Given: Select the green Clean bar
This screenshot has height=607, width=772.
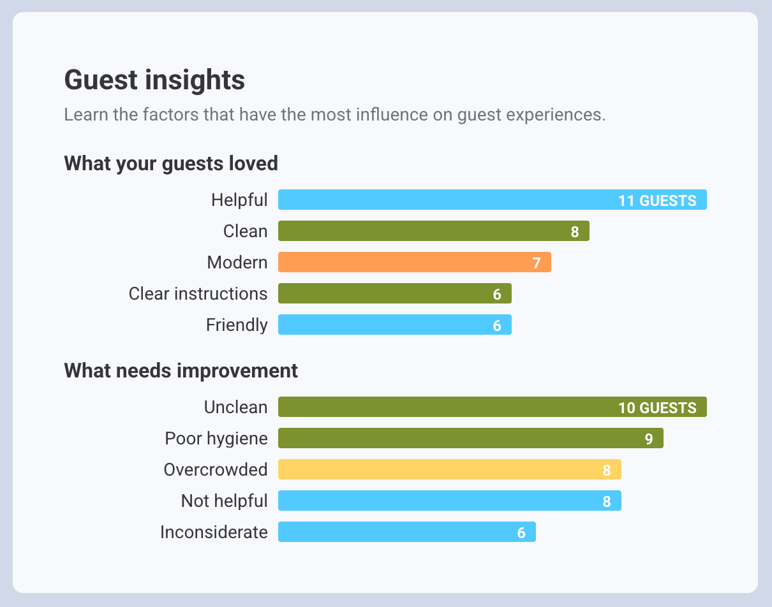Looking at the screenshot, I should coord(433,231).
